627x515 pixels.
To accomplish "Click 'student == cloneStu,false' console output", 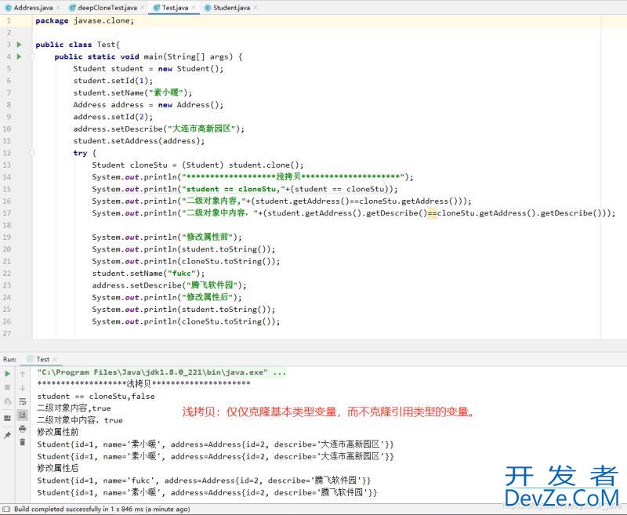I will pyautogui.click(x=96, y=397).
